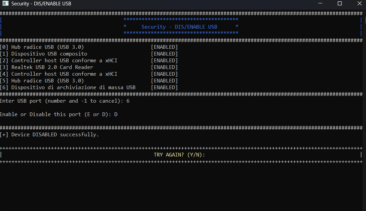Click the blue Security - DIS/ENABLE USB banner
The image size is (366, 211).
pyautogui.click(x=179, y=27)
